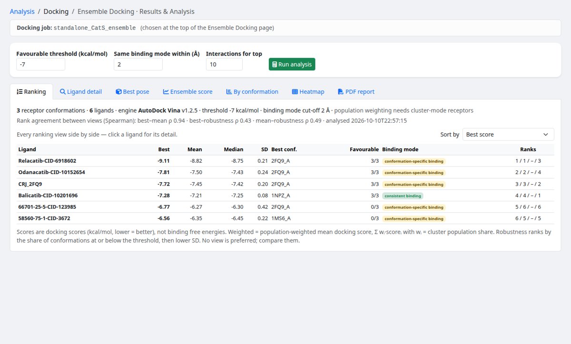Viewport: 571px width, 344px height.
Task: Edit the Interactions for top field
Action: click(224, 64)
